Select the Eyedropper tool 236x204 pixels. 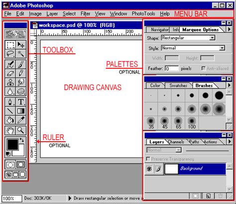tap(21, 120)
